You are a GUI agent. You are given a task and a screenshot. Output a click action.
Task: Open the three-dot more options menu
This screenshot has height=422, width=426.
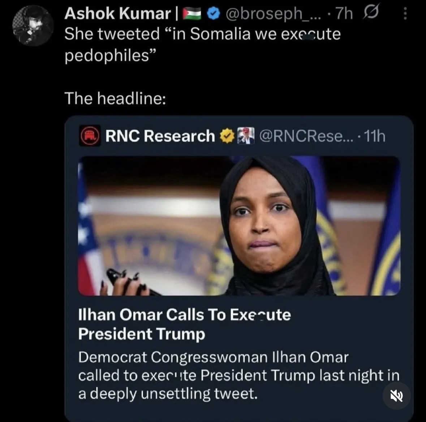(405, 14)
